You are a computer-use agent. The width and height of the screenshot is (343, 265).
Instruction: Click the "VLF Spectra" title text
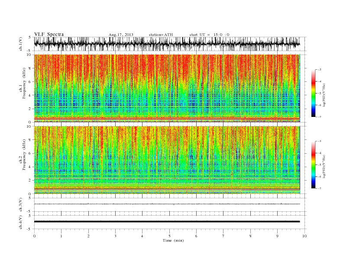(x=49, y=34)
